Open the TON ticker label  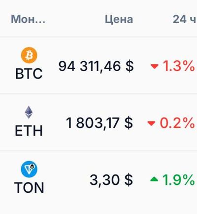click(29, 187)
